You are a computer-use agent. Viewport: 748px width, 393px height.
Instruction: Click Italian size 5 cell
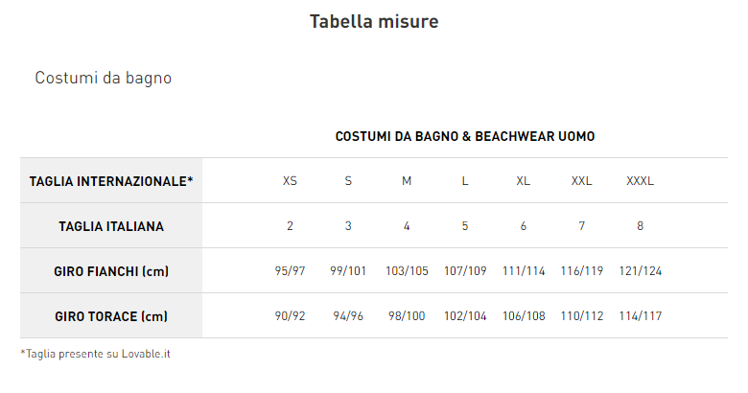tap(465, 226)
